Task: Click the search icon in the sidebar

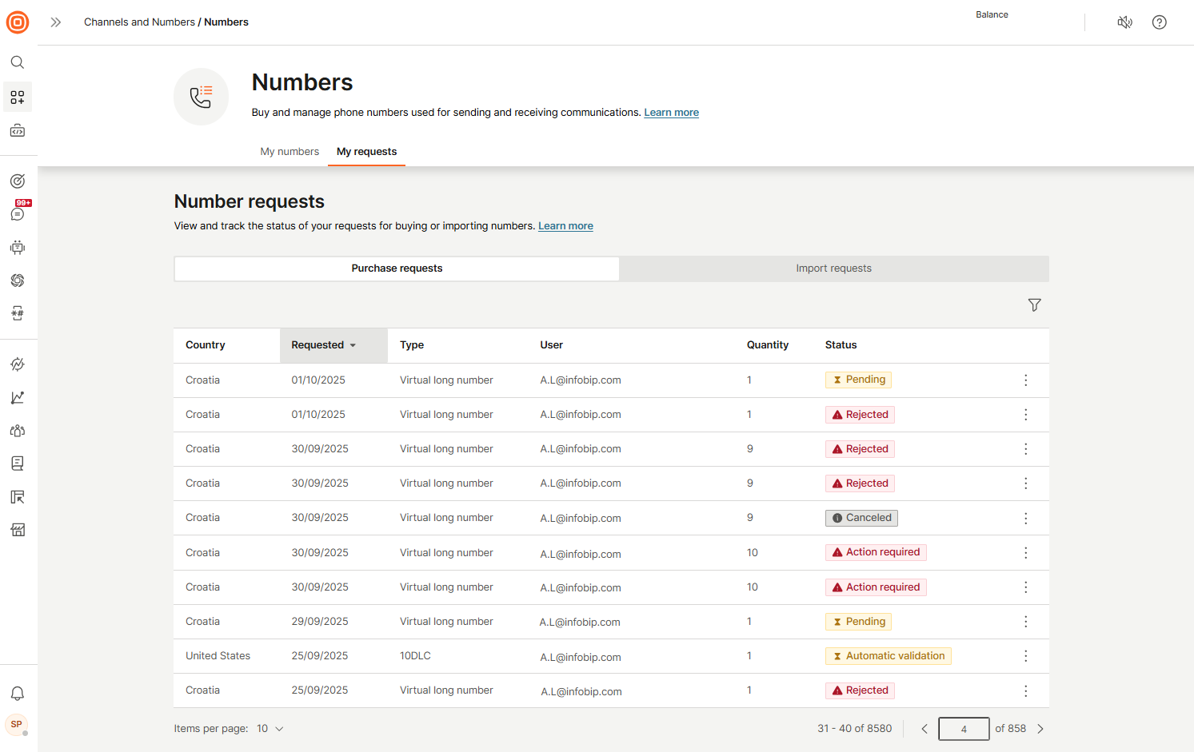Action: pos(18,62)
